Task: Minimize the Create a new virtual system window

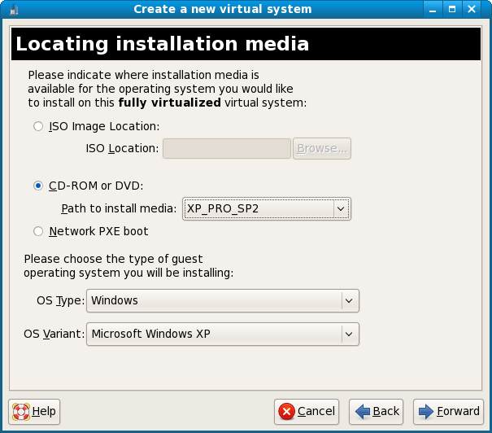Action: click(x=433, y=10)
